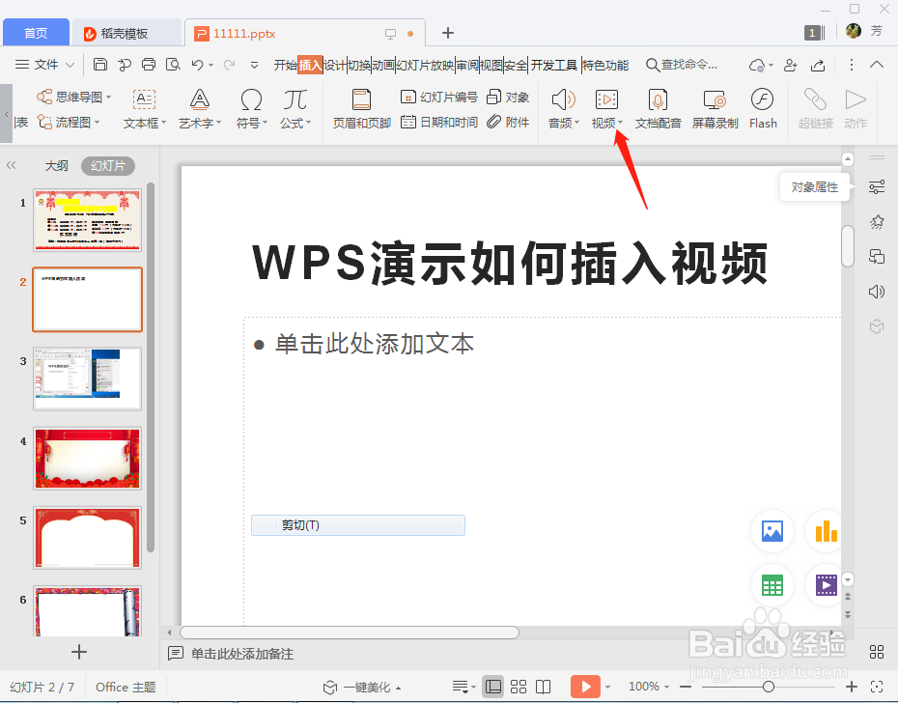
Task: Click Document Narration (文档配音)
Action: click(658, 109)
